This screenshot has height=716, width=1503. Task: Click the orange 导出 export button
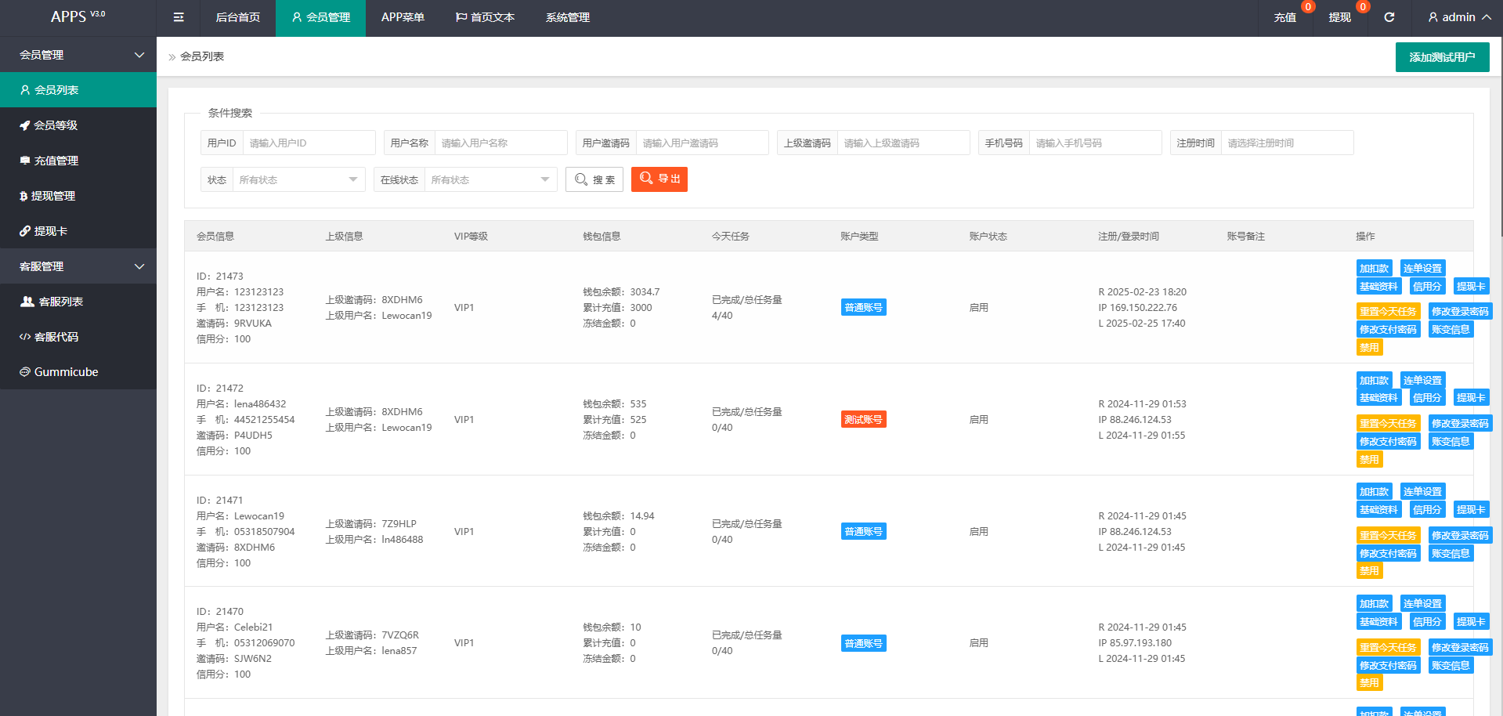(659, 179)
